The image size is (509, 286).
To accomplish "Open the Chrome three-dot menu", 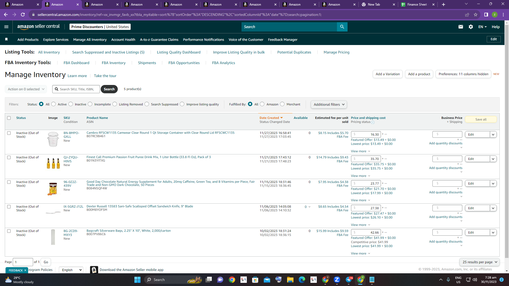I will [503, 15].
